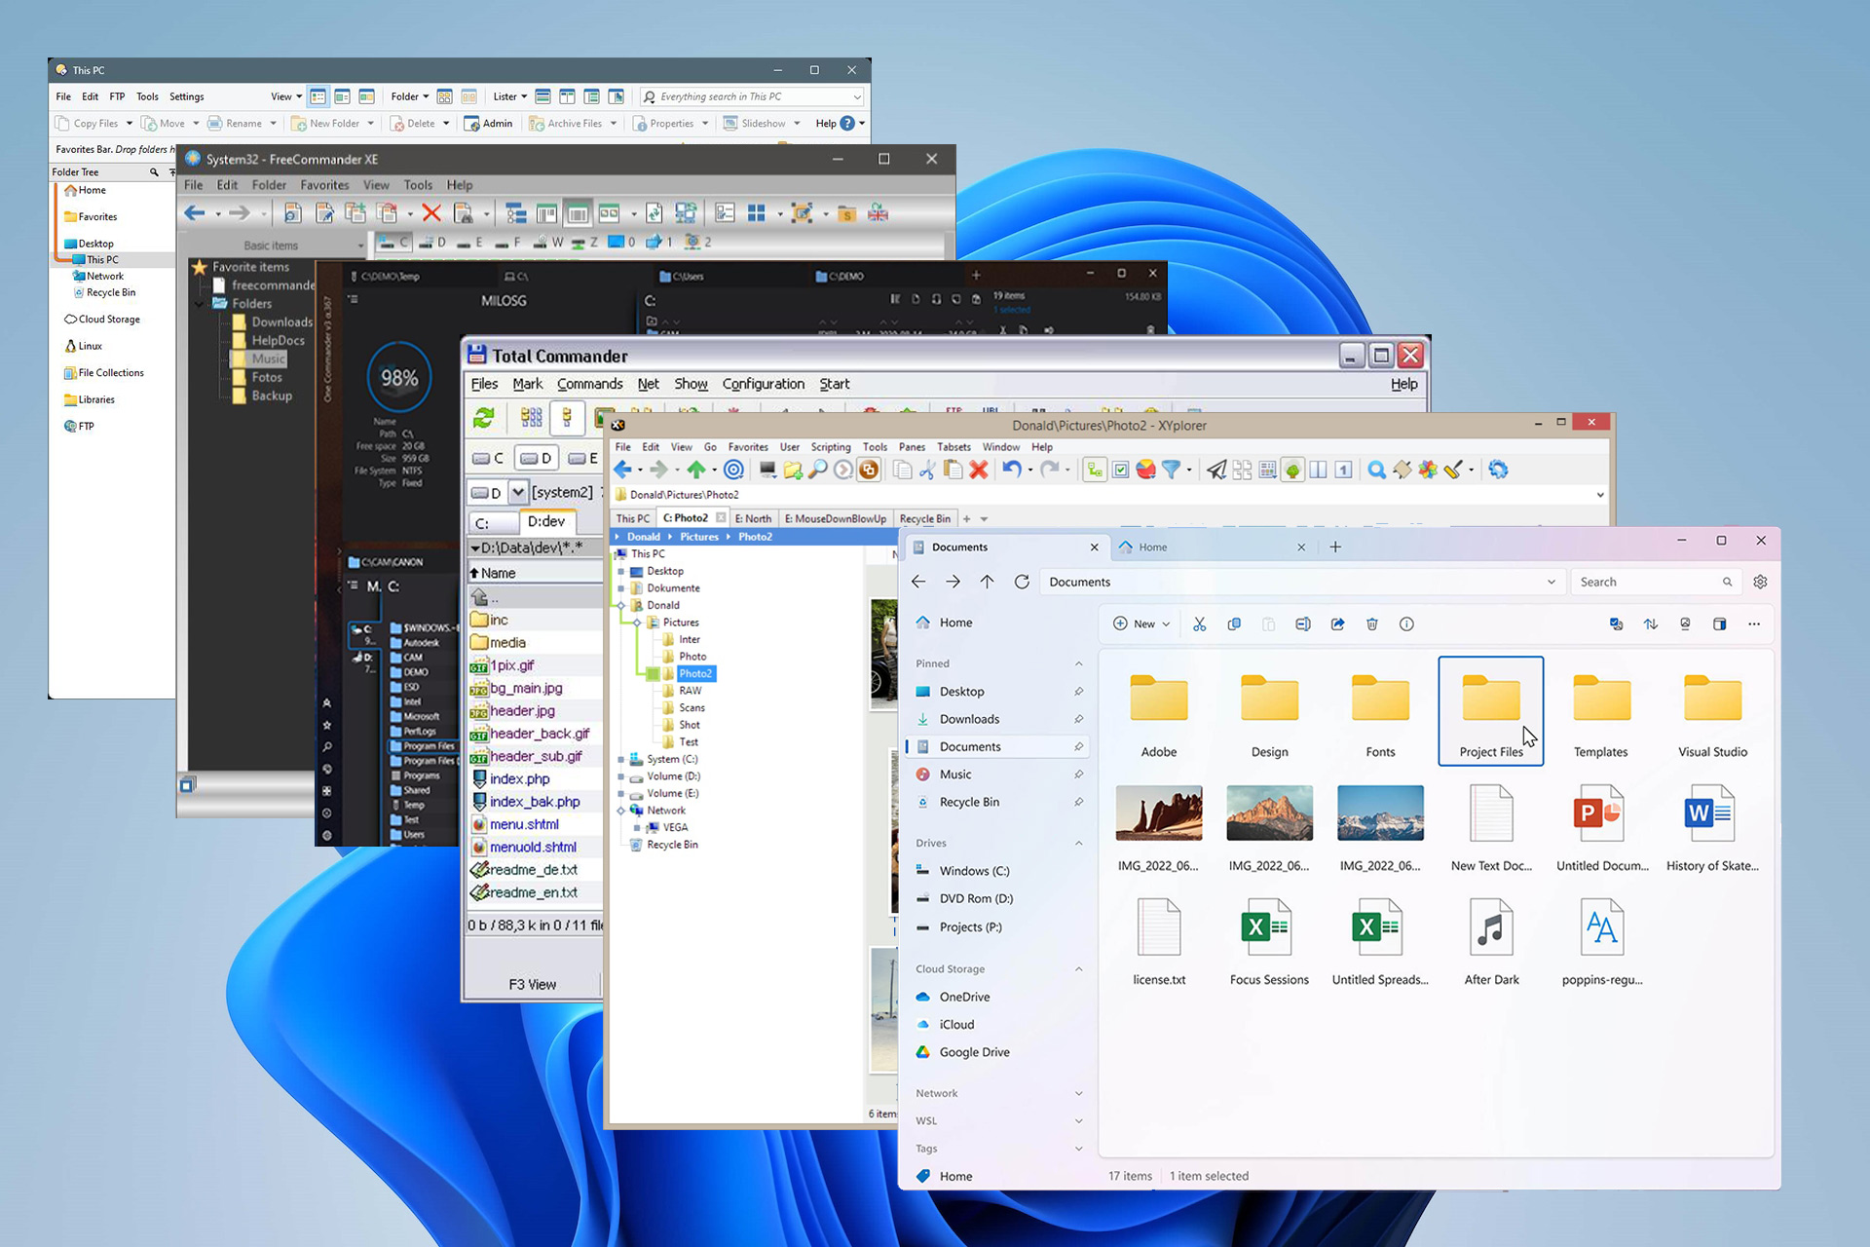Click the blue magnifier search icon in XYplorer
The height and width of the screenshot is (1247, 1870).
pos(1376,471)
